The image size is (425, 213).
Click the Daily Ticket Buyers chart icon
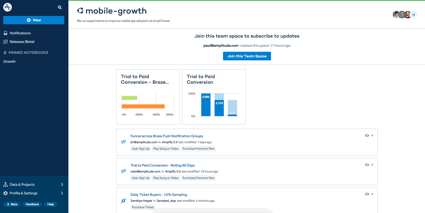click(x=124, y=201)
